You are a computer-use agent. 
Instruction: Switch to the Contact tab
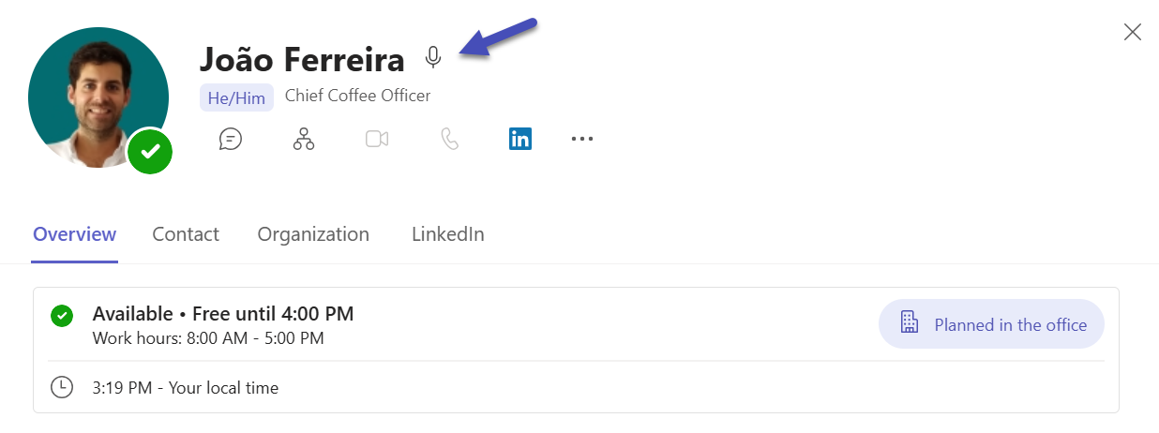click(186, 234)
